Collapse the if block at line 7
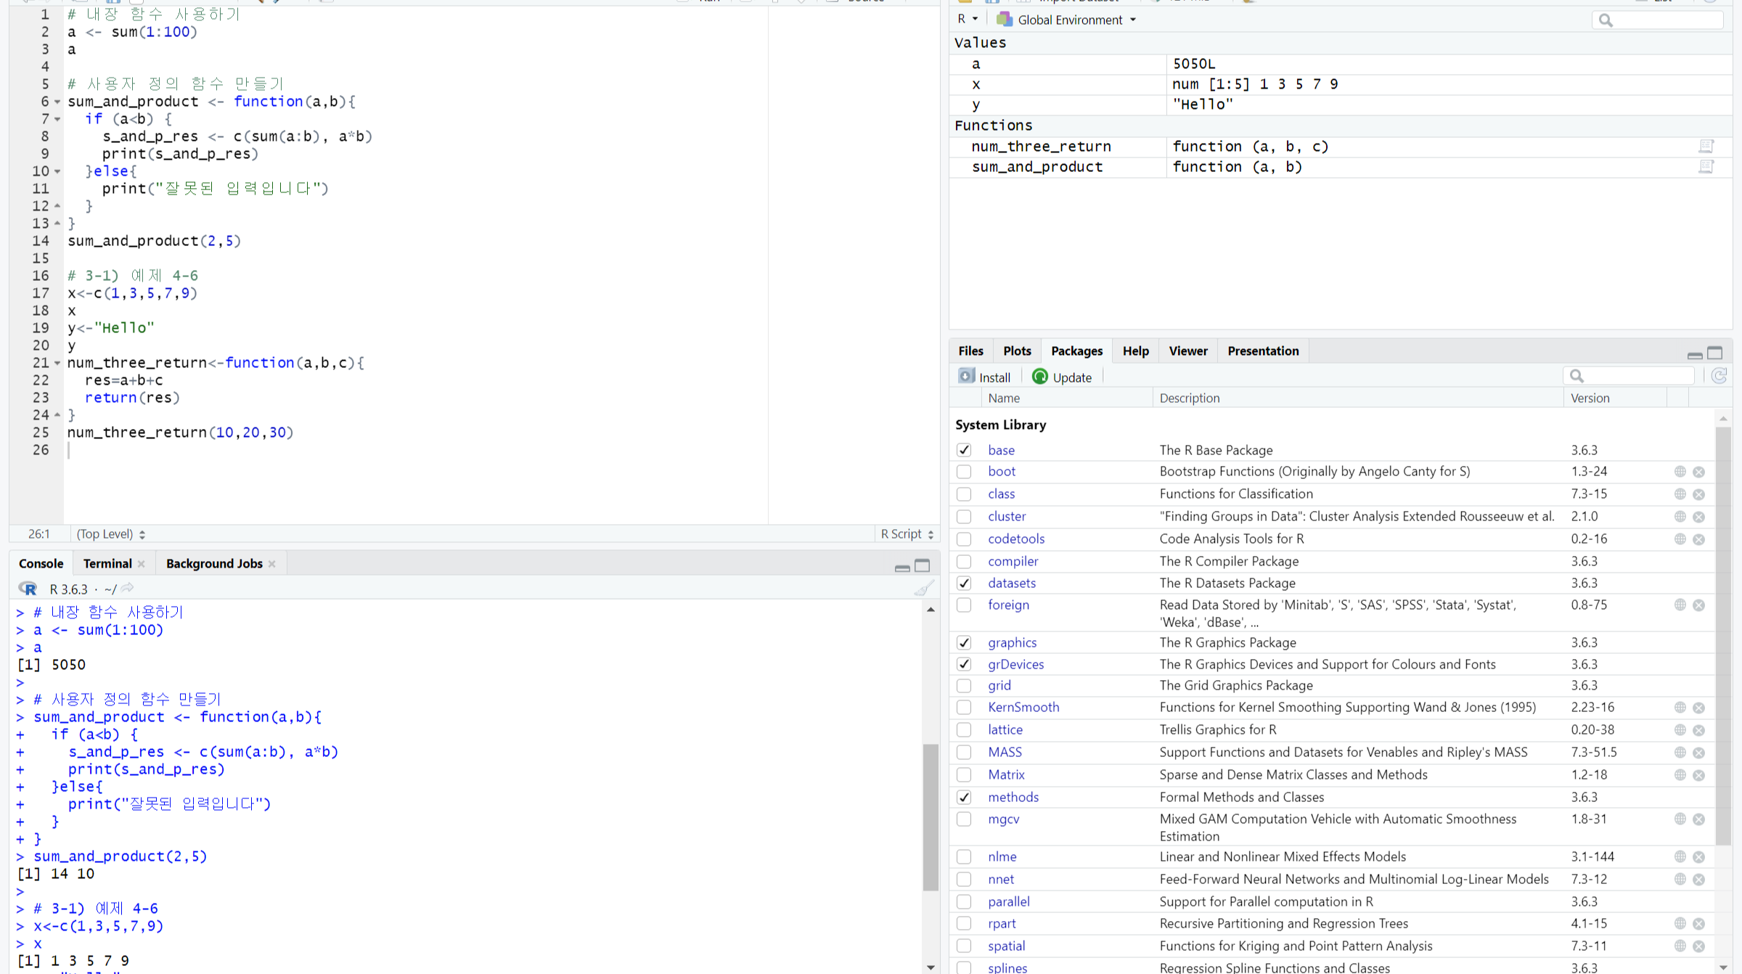1742x974 pixels. coord(57,120)
